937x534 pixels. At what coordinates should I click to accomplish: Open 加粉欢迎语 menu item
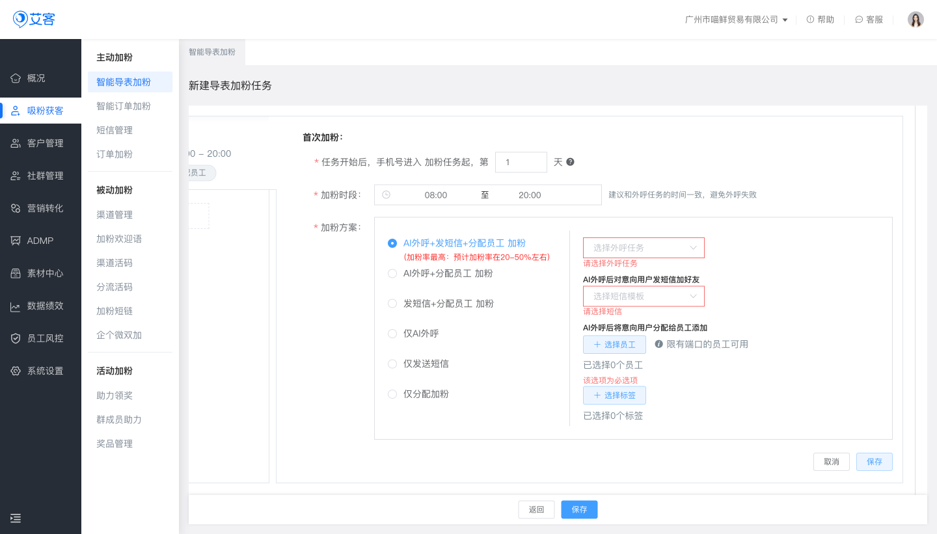(119, 239)
